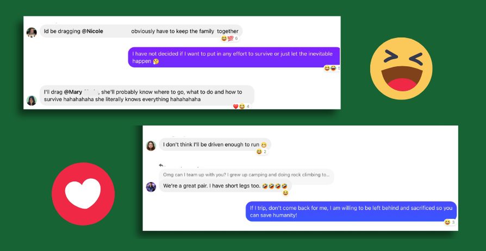Select the @Mary mention
486x251 pixels.
[x=73, y=92]
